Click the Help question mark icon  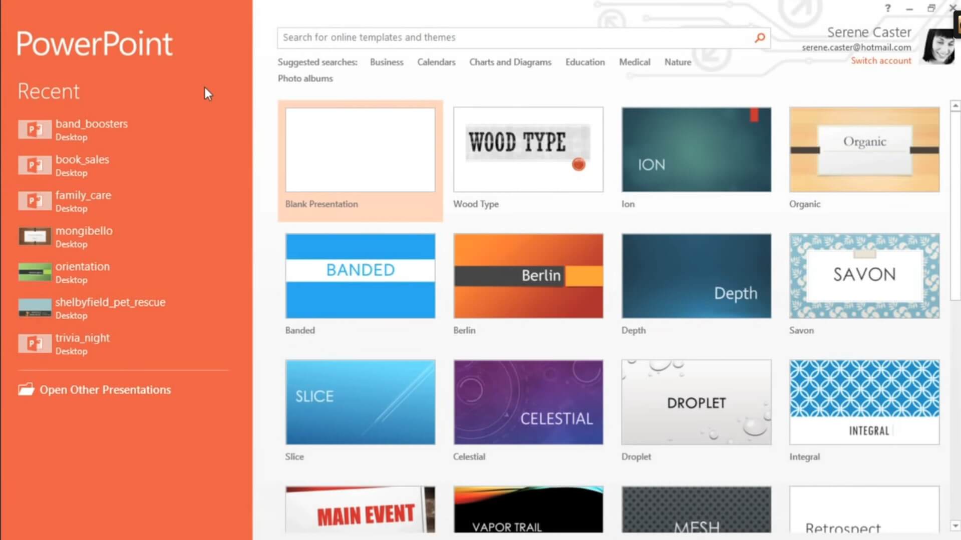887,8
